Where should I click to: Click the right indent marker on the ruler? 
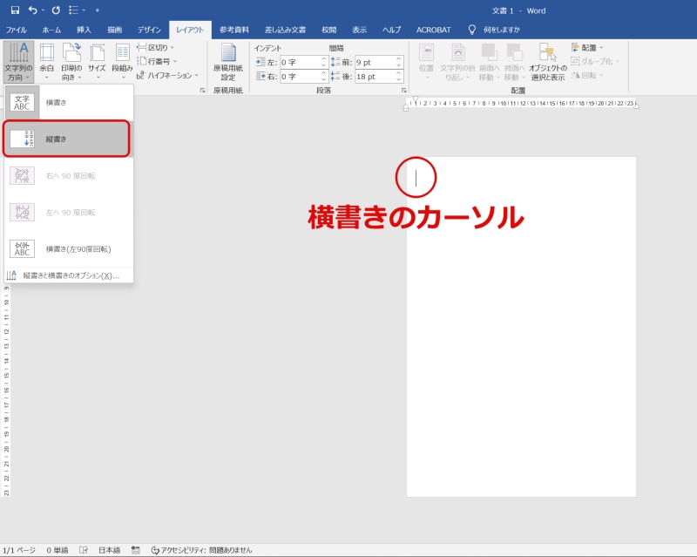(x=637, y=105)
